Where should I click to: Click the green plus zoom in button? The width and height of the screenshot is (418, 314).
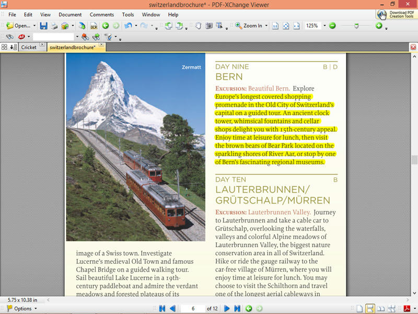[379, 26]
